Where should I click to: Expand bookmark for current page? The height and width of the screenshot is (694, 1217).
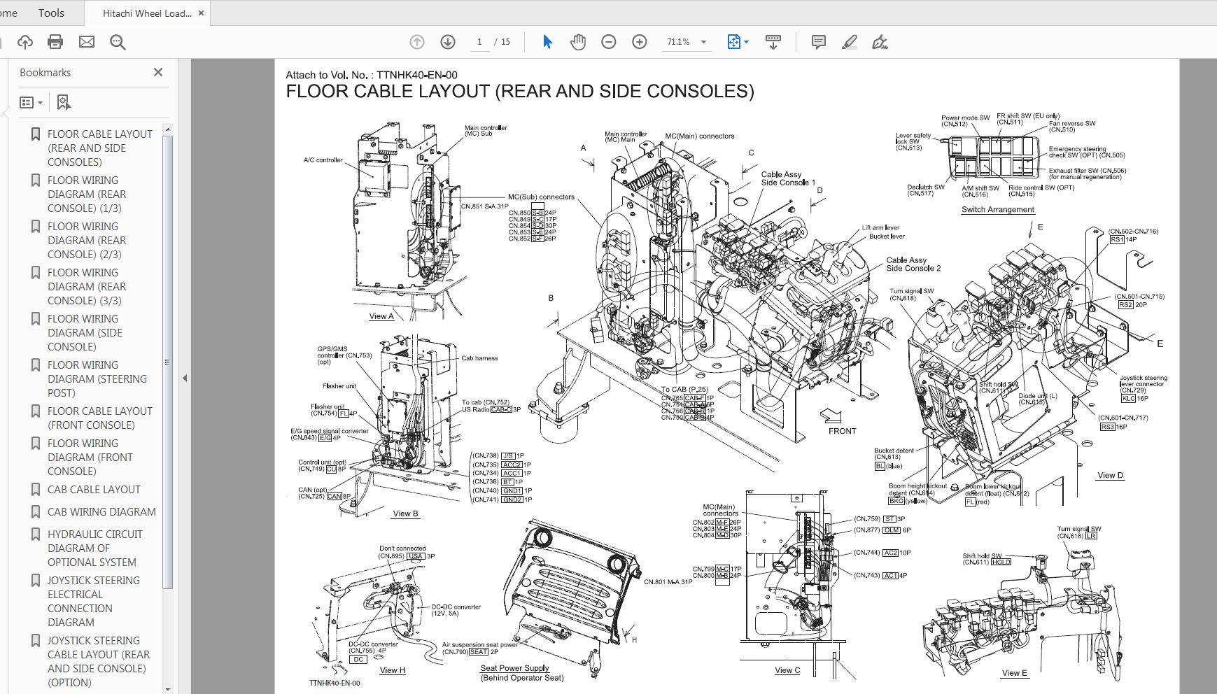click(x=64, y=102)
